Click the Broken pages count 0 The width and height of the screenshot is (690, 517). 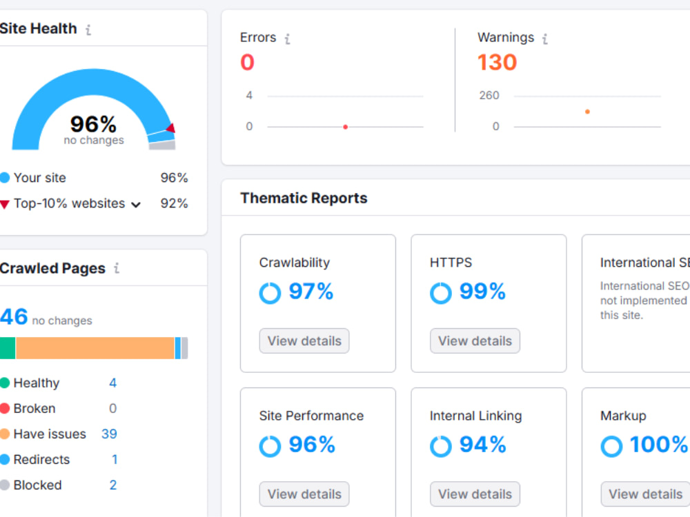(112, 408)
